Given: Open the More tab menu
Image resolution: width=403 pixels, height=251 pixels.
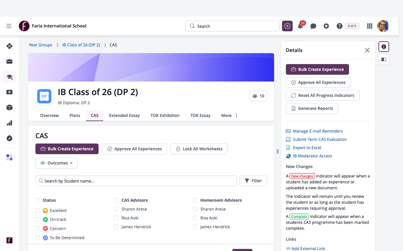Looking at the screenshot, I should coord(230,115).
